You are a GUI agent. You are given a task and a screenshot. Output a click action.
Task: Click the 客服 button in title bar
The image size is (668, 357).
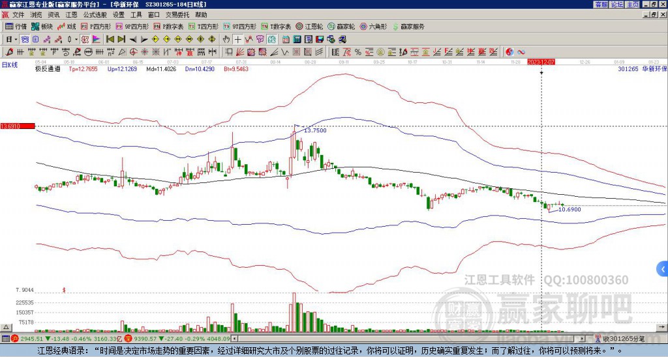[601, 5]
